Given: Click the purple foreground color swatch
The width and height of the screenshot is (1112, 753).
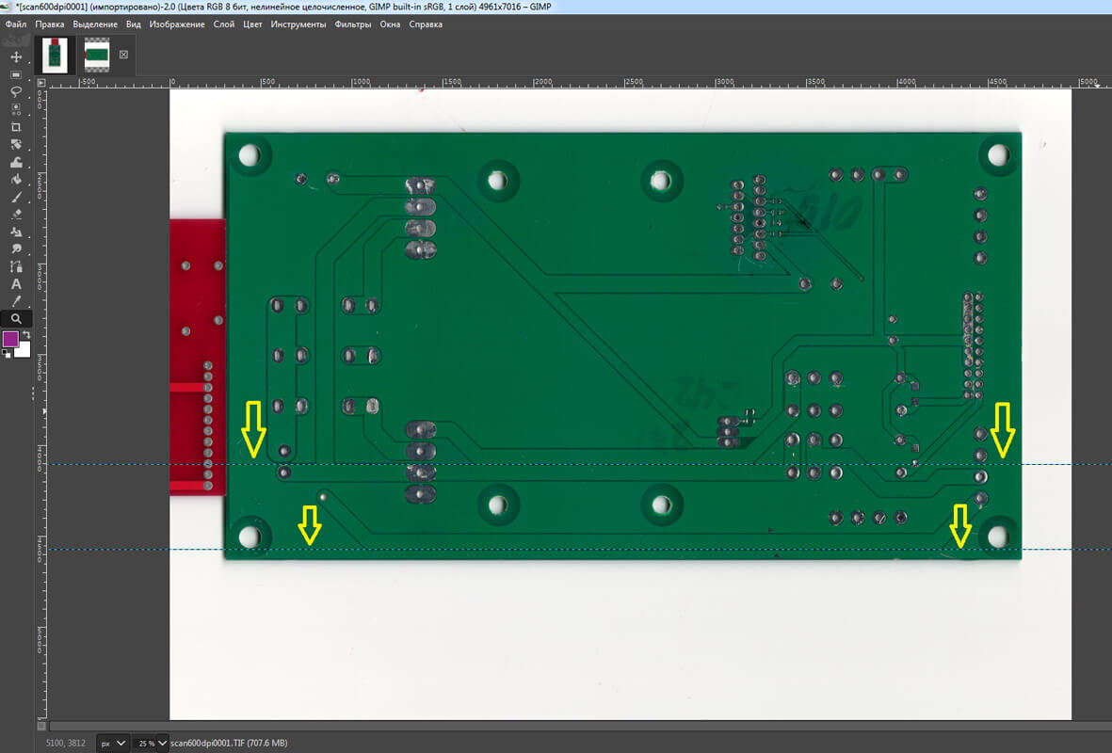Looking at the screenshot, I should pos(11,339).
